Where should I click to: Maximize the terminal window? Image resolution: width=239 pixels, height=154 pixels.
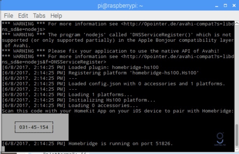[x=225, y=6]
